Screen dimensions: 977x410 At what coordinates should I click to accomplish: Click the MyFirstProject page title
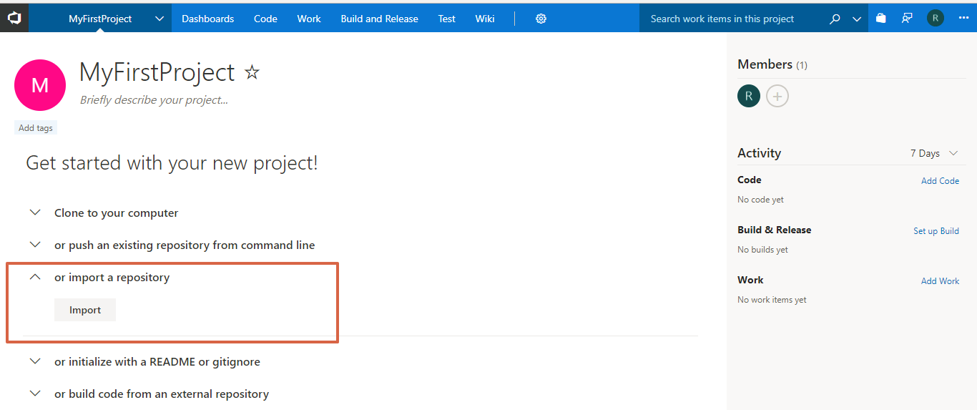click(x=157, y=72)
